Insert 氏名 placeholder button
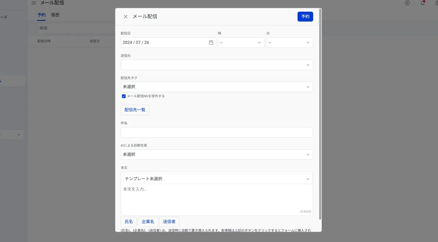Image resolution: width=438 pixels, height=242 pixels. pyautogui.click(x=129, y=222)
